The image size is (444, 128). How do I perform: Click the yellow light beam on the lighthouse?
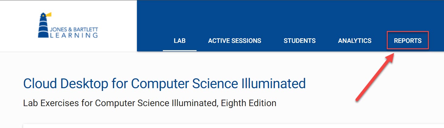tap(49, 14)
